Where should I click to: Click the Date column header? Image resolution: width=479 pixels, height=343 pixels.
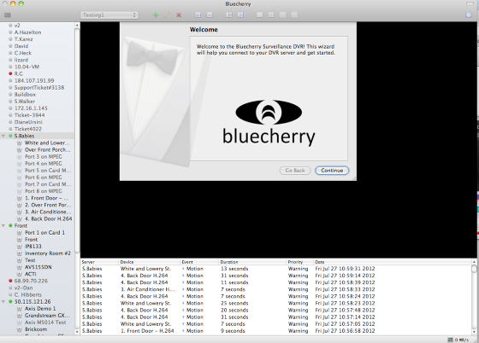(x=393, y=262)
